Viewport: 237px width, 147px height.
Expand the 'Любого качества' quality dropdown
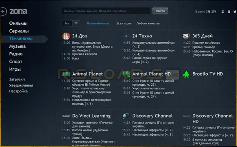(148, 23)
